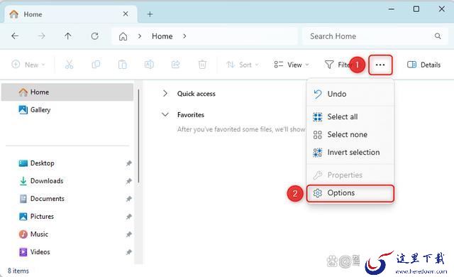Select Home in the navigation pane
This screenshot has width=454, height=277.
(67, 92)
